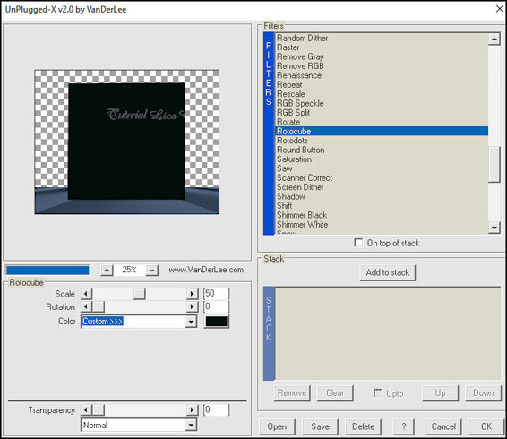The width and height of the screenshot is (507, 439).
Task: Click the Scale value input field
Action: click(x=216, y=294)
